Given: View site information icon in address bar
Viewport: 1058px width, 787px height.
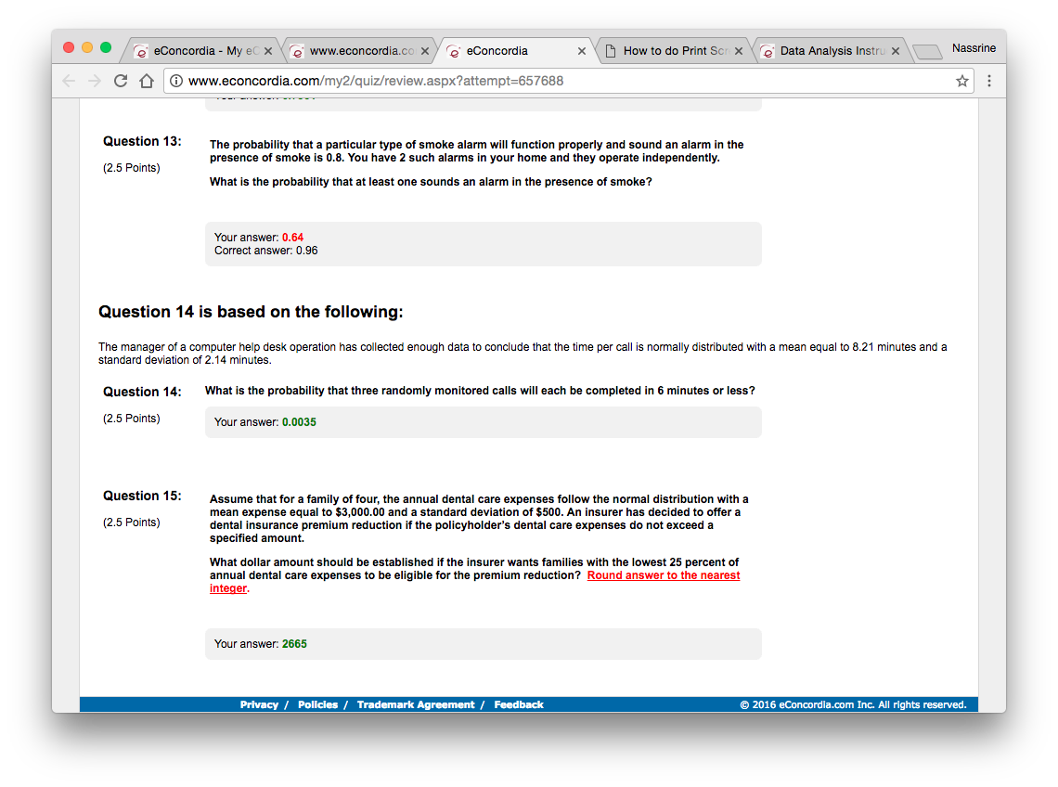Looking at the screenshot, I should click(176, 81).
